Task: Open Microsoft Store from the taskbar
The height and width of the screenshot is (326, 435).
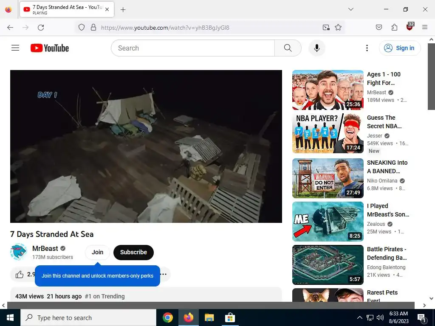Action: tap(230, 318)
